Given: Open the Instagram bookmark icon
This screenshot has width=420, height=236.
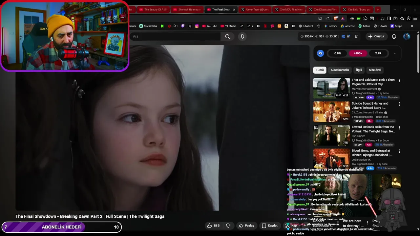Looking at the screenshot, I should click(197, 26).
